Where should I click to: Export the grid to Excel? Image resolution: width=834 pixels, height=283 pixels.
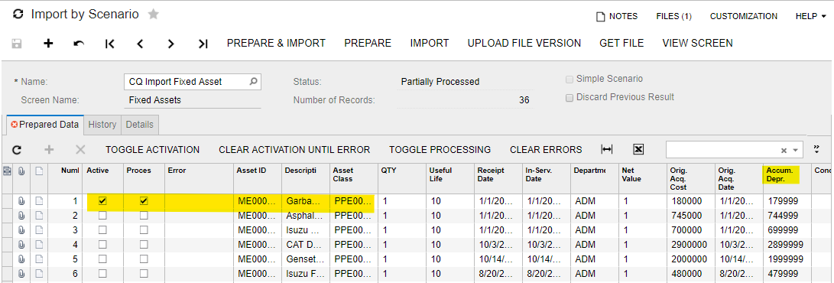[638, 150]
